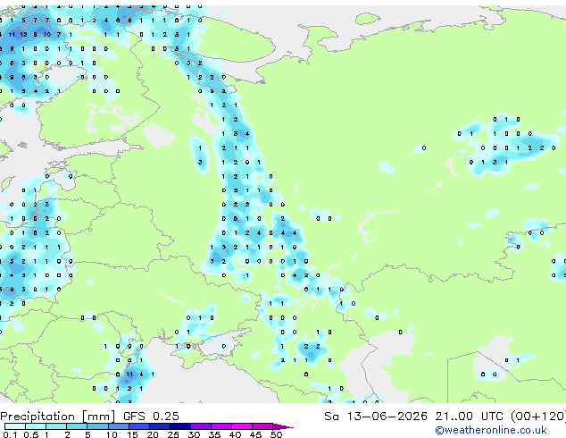The height and width of the screenshot is (438, 566).
Task: Choose the 15 mm blue legend swatch
Action: pyautogui.click(x=138, y=426)
